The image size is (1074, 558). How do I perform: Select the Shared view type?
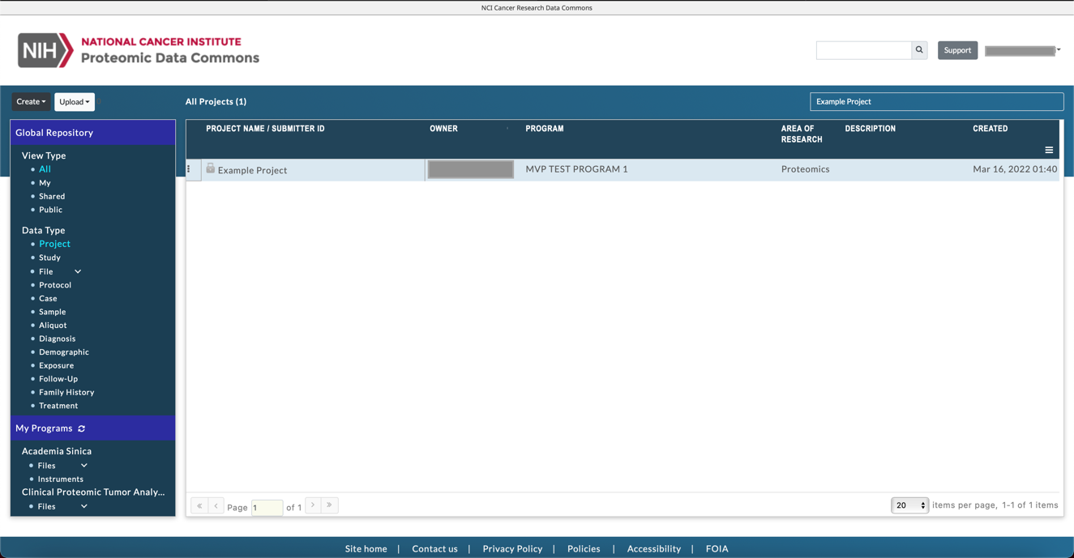pos(52,196)
